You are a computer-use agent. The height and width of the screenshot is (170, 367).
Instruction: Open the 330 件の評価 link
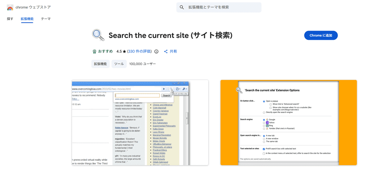tap(140, 51)
